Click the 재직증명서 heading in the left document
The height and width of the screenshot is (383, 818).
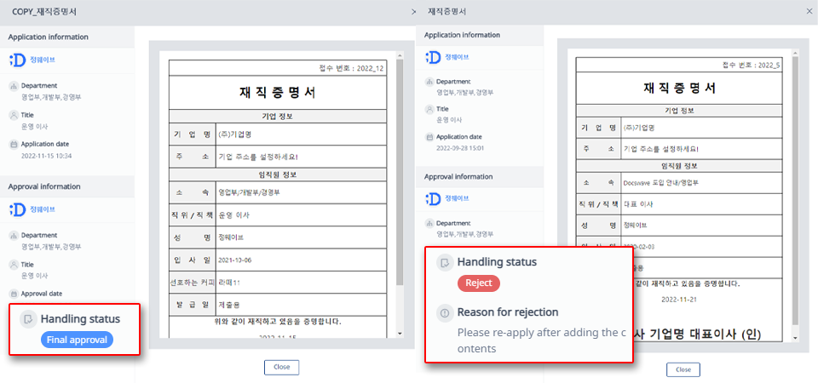tap(277, 93)
